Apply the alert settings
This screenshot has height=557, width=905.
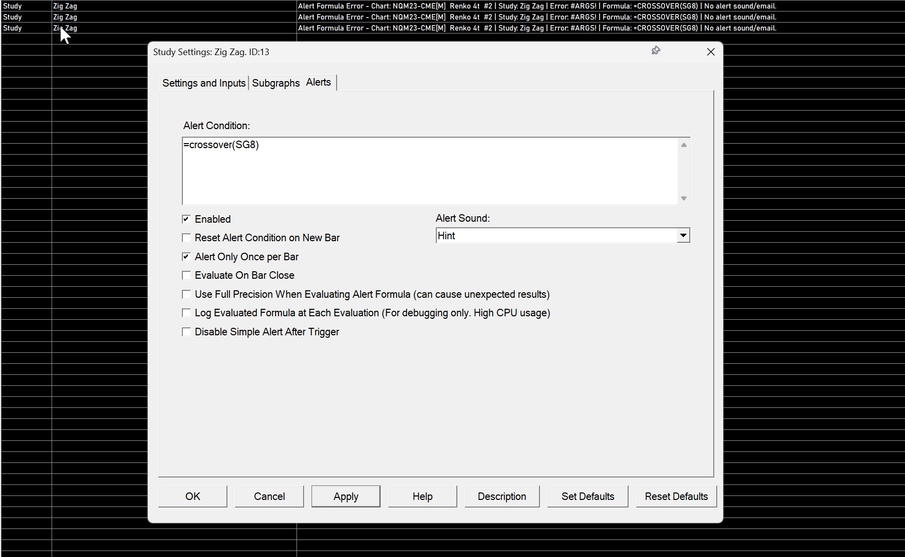pyautogui.click(x=346, y=496)
